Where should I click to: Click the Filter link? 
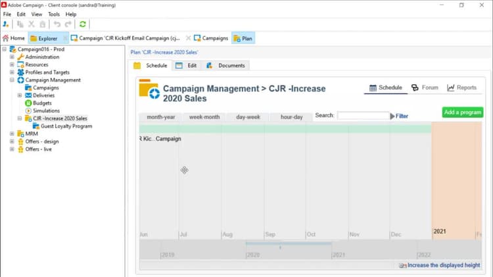402,116
